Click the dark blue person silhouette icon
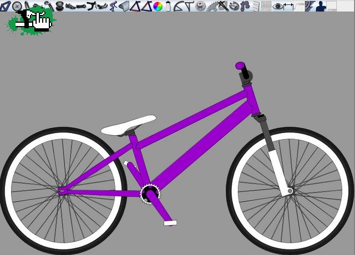 pyautogui.click(x=321, y=6)
